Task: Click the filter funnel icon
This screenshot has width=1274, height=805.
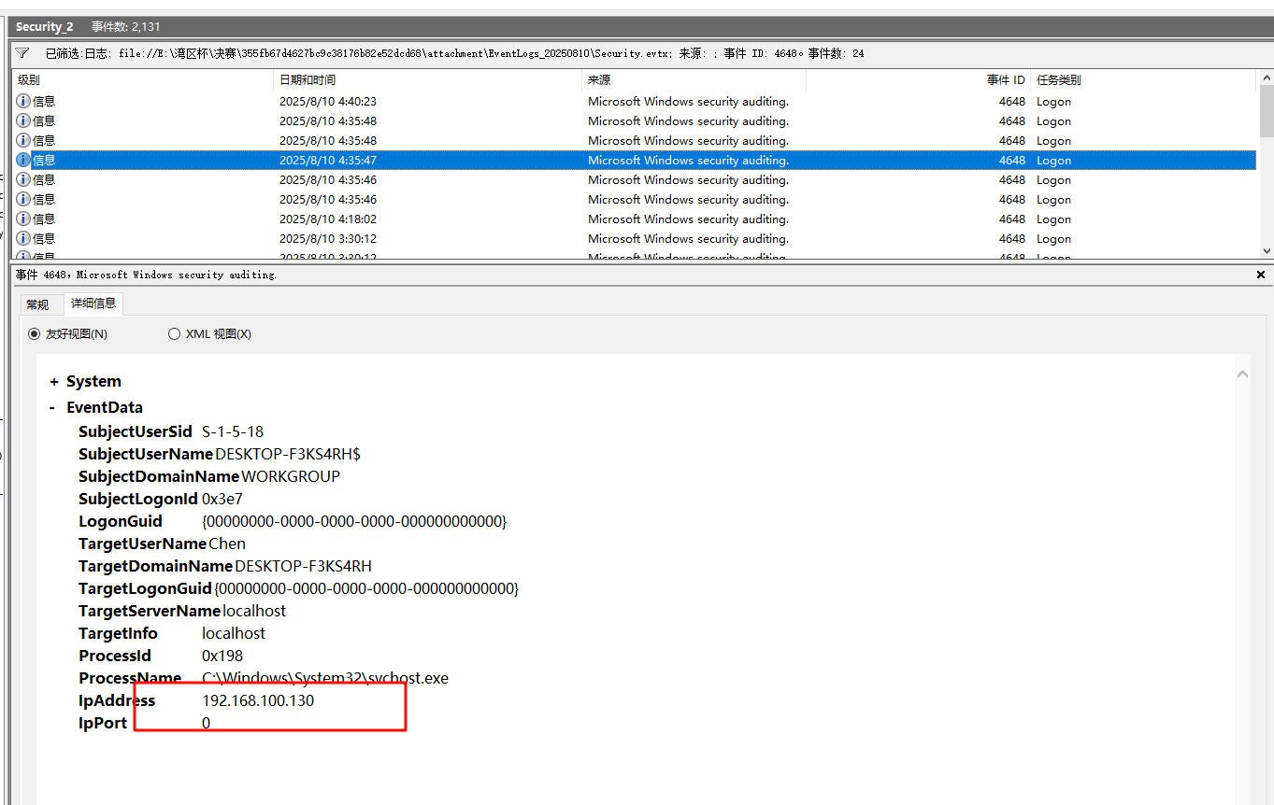Action: [x=22, y=53]
